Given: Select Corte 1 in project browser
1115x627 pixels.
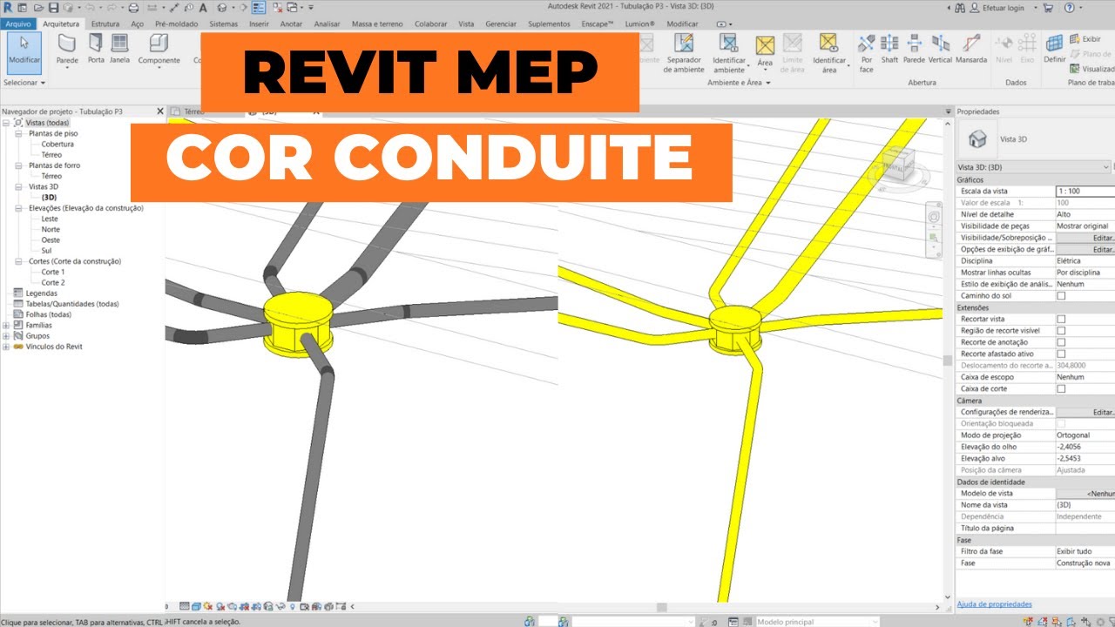Looking at the screenshot, I should [x=53, y=272].
